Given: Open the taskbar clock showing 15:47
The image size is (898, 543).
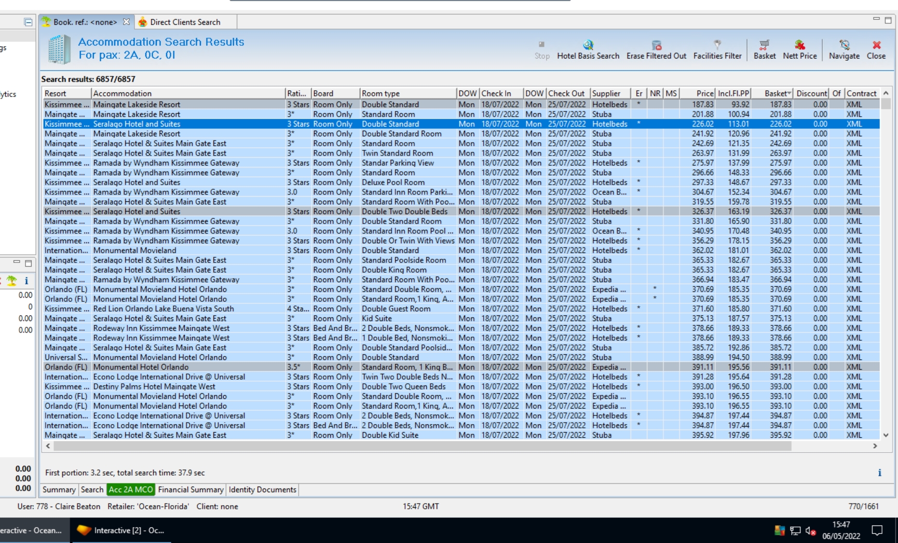Looking at the screenshot, I should pyautogui.click(x=841, y=530).
